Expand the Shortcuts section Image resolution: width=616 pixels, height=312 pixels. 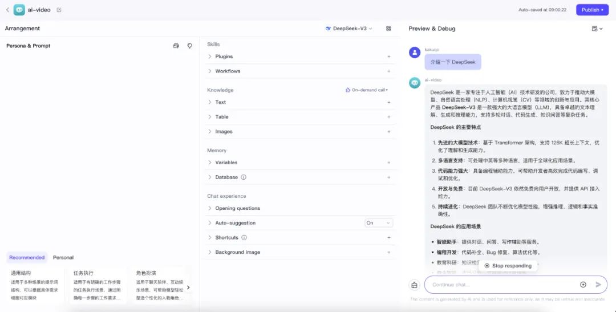point(210,238)
